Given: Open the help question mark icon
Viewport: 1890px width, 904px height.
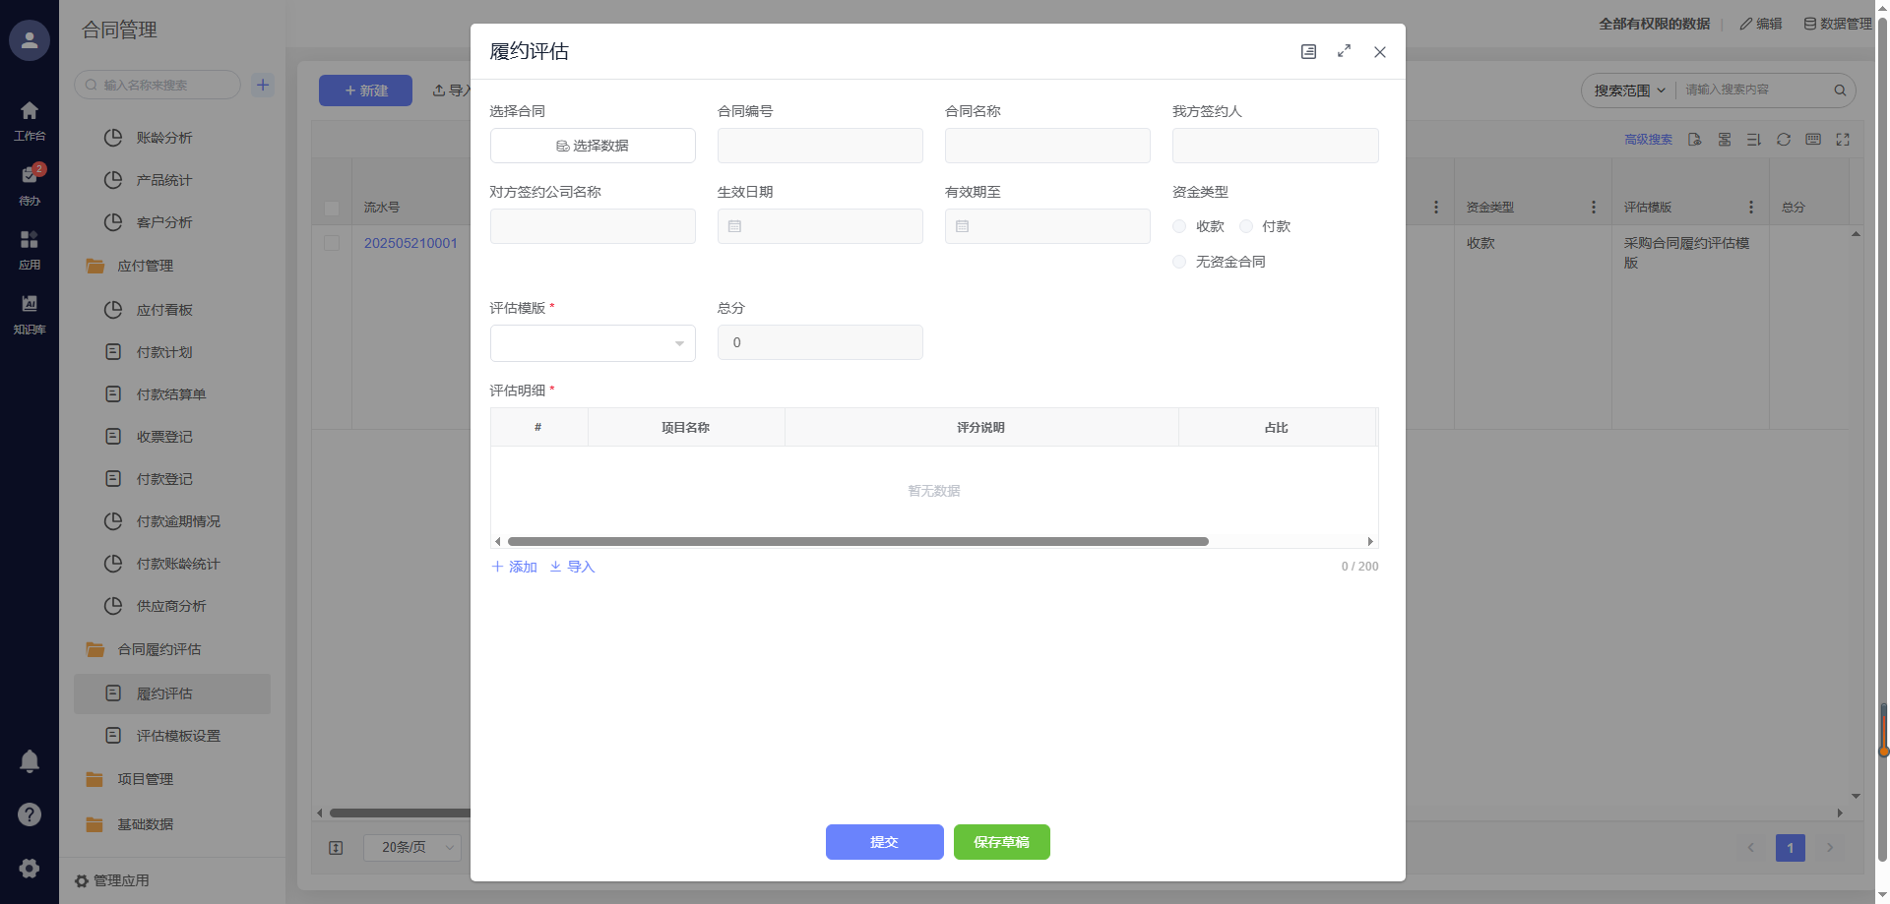Looking at the screenshot, I should [x=30, y=814].
